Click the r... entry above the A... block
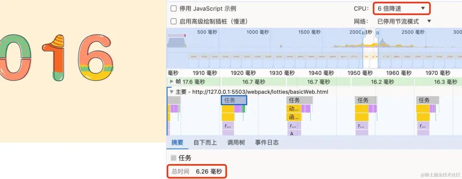The height and width of the screenshot is (179, 462). click(x=294, y=126)
